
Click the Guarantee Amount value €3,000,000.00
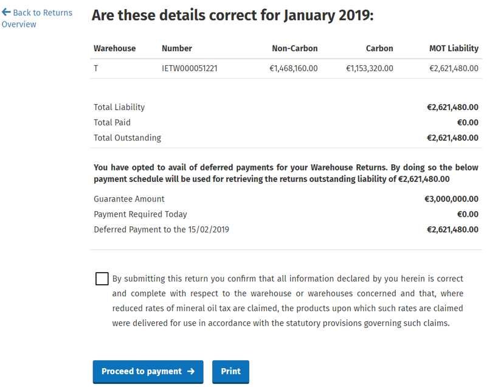451,199
